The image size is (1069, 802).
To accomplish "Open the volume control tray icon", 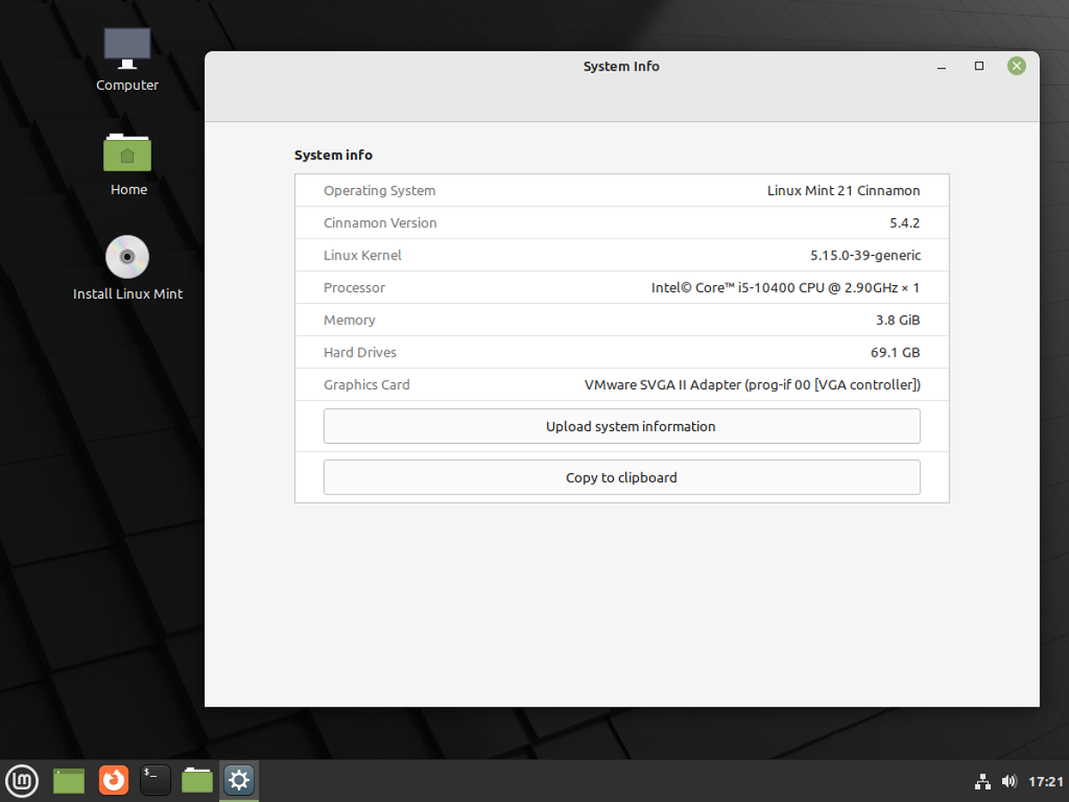I will click(x=1009, y=782).
